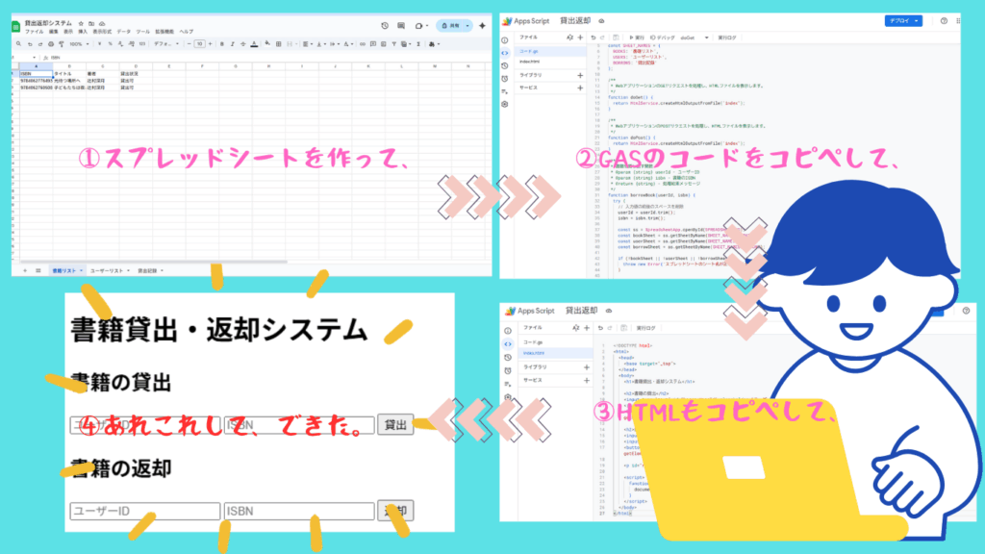Switch to the 貸出記録 sheet tab

150,271
